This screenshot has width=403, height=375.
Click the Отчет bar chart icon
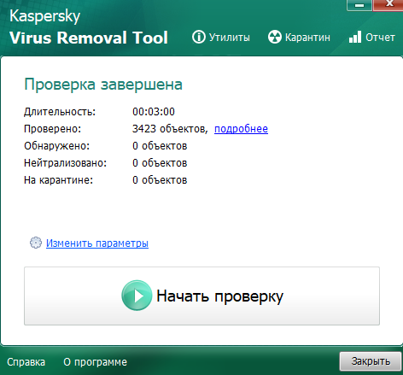(355, 37)
